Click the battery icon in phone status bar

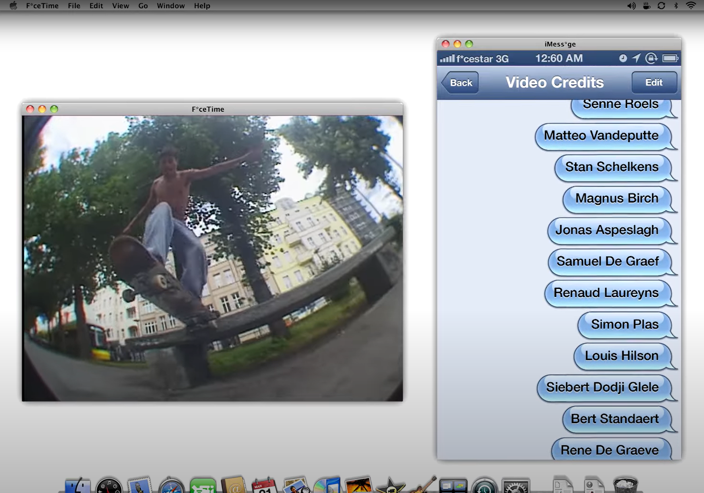(671, 58)
